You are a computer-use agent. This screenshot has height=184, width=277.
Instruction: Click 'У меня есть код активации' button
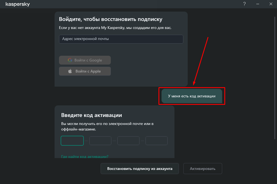[x=192, y=96]
